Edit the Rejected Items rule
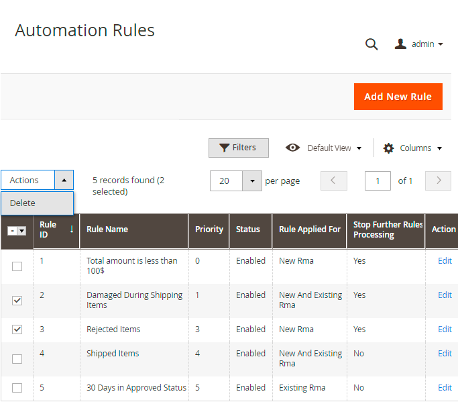 click(445, 329)
